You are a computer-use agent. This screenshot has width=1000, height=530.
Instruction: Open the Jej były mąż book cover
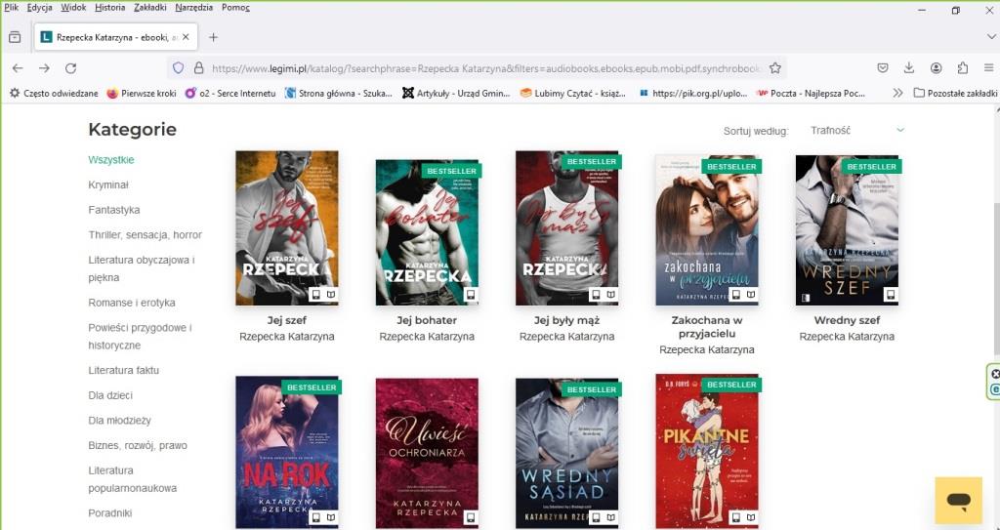(567, 228)
